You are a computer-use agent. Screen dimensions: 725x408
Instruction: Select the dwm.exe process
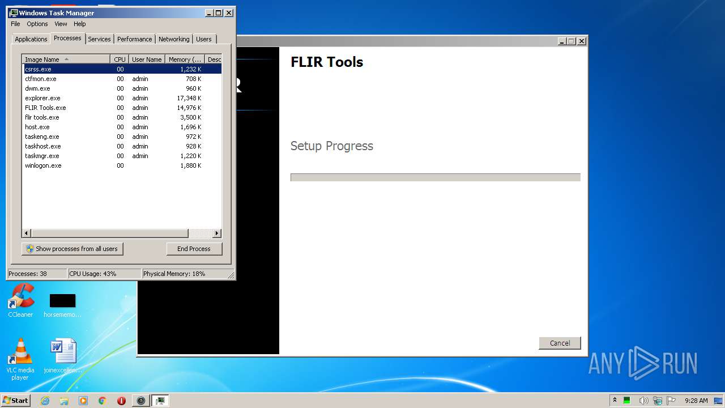point(122,88)
